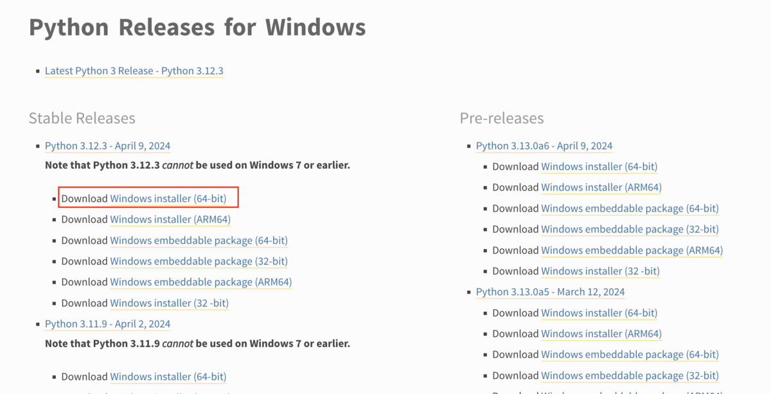The width and height of the screenshot is (771, 394).
Task: Download Python 3.12.3 embeddable package (ARM64)
Action: point(201,282)
